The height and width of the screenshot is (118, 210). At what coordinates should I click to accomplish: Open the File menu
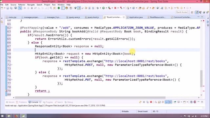pyautogui.click(x=2, y=5)
